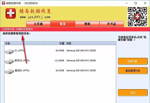This screenshot has width=150, height=103.
Task: Maximize the window
Action: 136,3
